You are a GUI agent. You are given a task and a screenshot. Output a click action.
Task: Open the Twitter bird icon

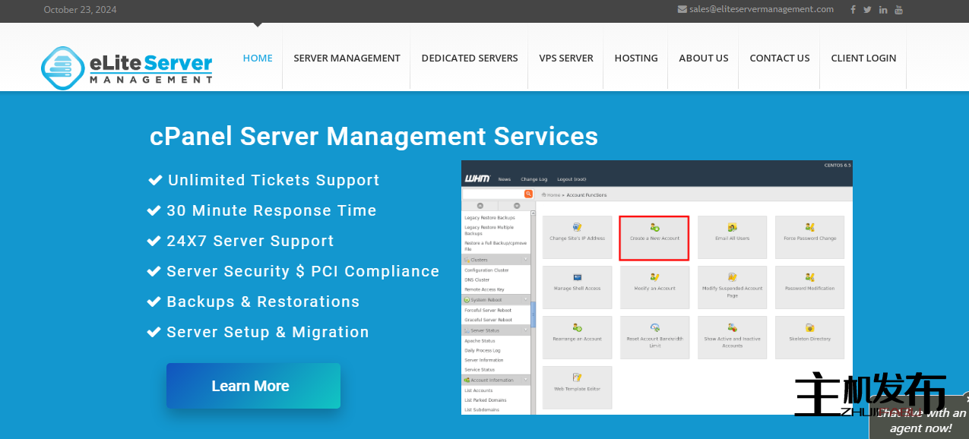867,10
